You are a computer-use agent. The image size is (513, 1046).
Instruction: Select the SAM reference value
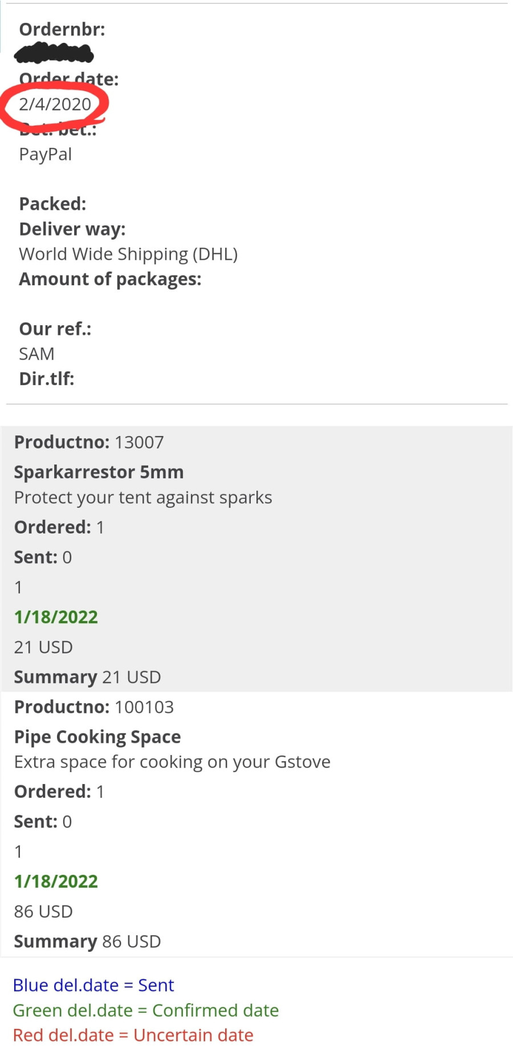point(36,354)
